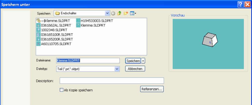Select file H194533003.SLDPRT
The height and width of the screenshot is (105, 252).
(97, 21)
